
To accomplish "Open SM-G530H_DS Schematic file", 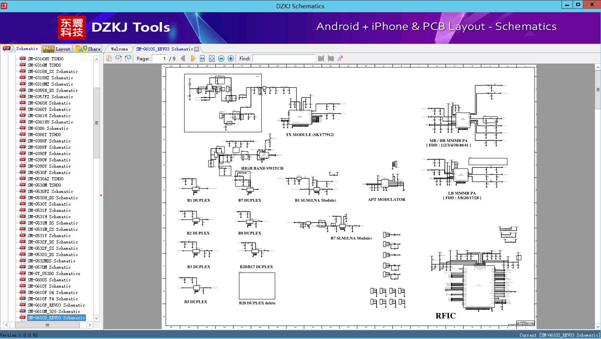I will pos(53,198).
